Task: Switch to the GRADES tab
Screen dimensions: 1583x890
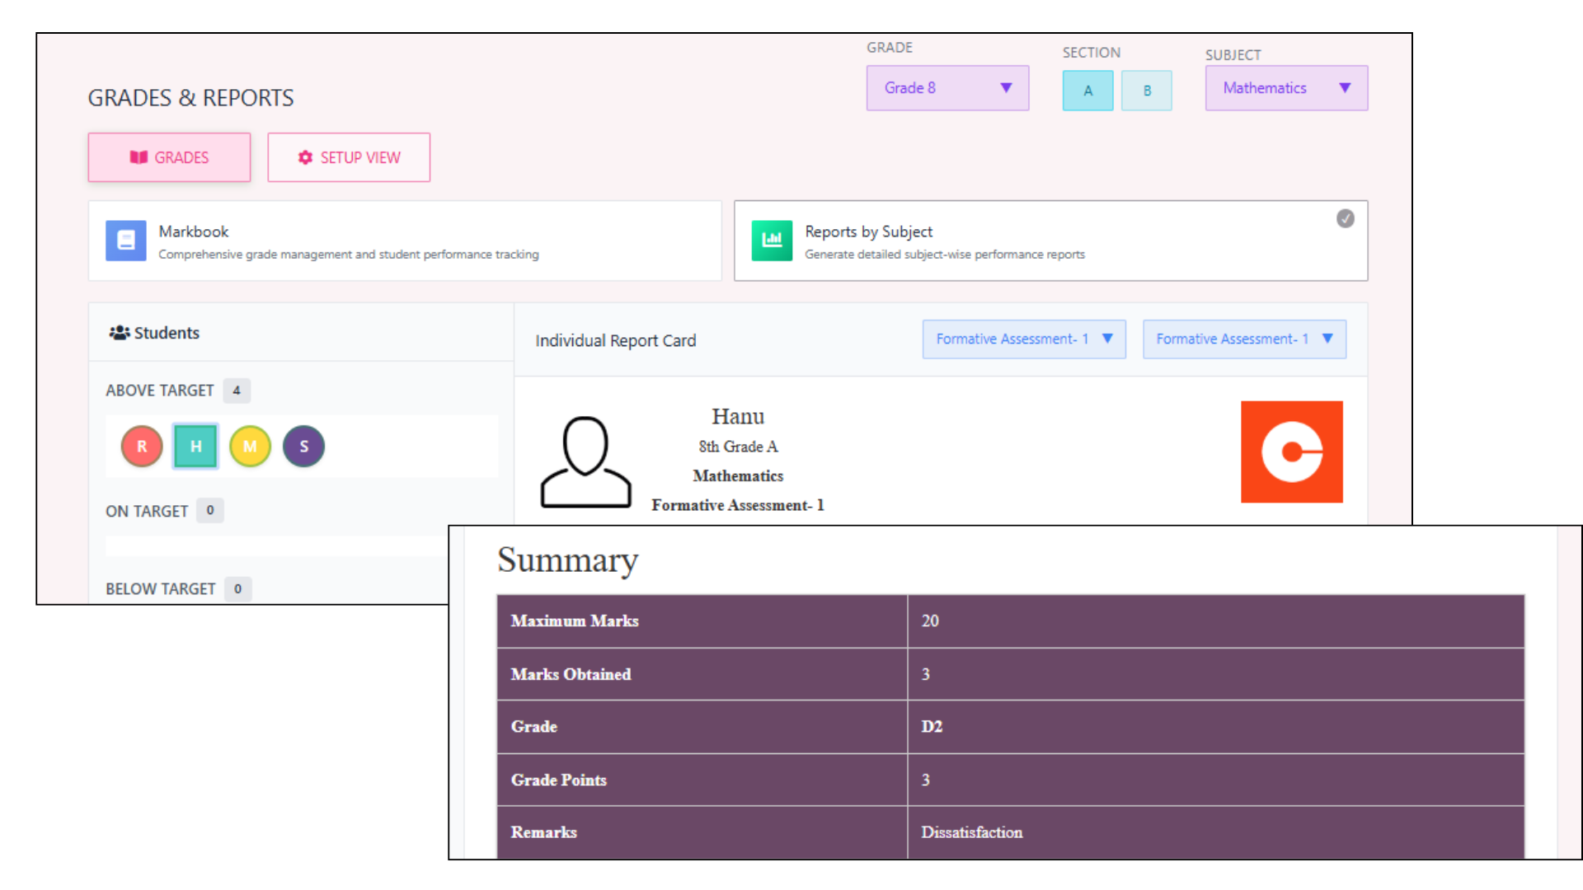Action: [169, 157]
